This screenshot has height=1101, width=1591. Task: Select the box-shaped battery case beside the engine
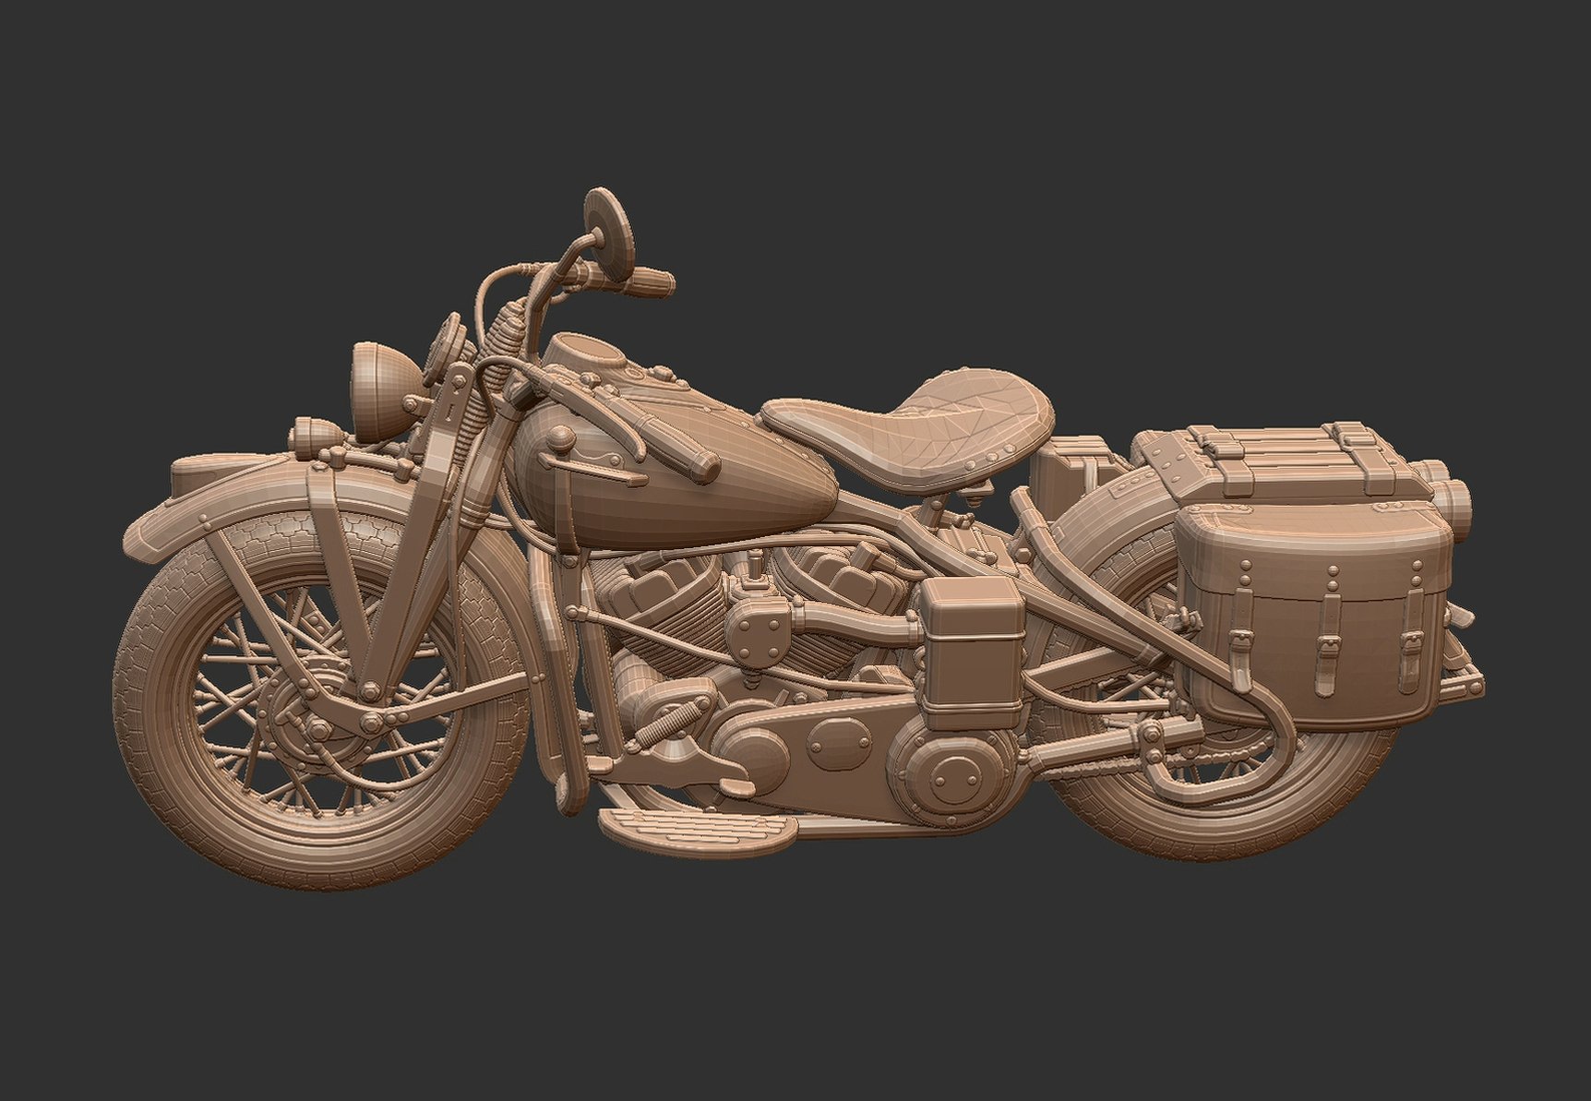972,653
